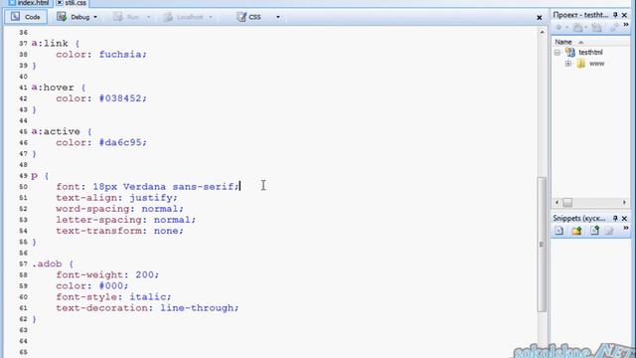The width and height of the screenshot is (636, 358).
Task: Show more Project toolbar options chevron
Action: click(x=626, y=25)
